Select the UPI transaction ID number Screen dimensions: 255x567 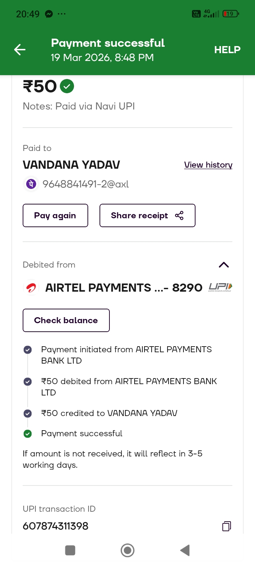pyautogui.click(x=56, y=526)
